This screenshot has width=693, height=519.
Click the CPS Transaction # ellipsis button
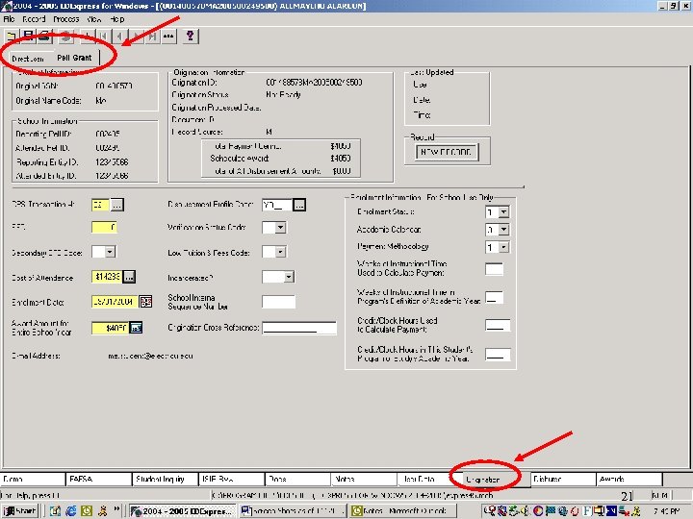point(116,205)
